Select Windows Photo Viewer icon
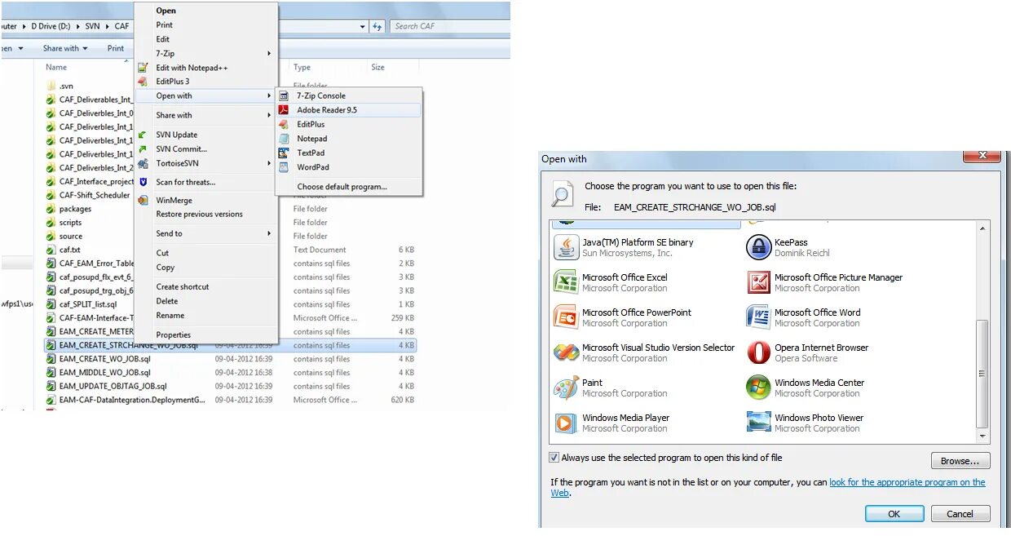1011x536 pixels. [758, 423]
